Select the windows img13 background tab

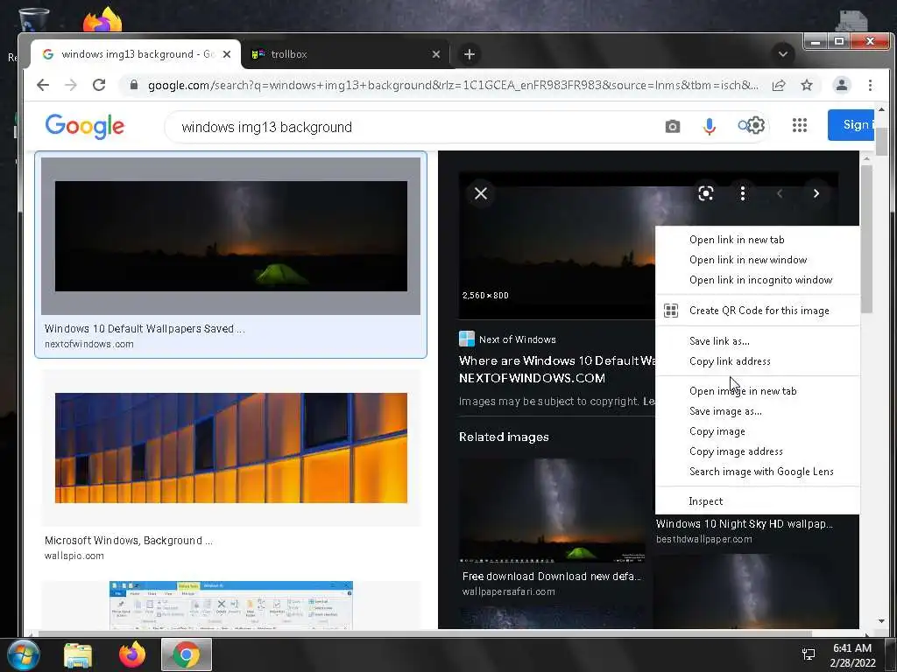tap(136, 54)
